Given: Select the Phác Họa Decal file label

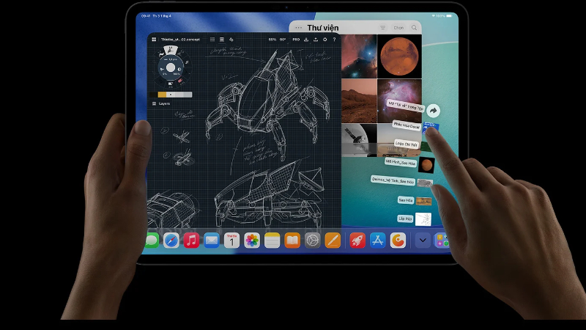Looking at the screenshot, I should tap(407, 125).
